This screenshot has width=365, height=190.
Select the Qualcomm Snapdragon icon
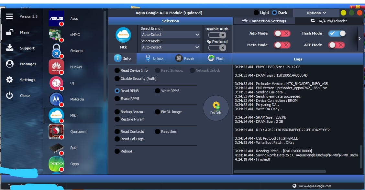pyautogui.click(x=56, y=132)
